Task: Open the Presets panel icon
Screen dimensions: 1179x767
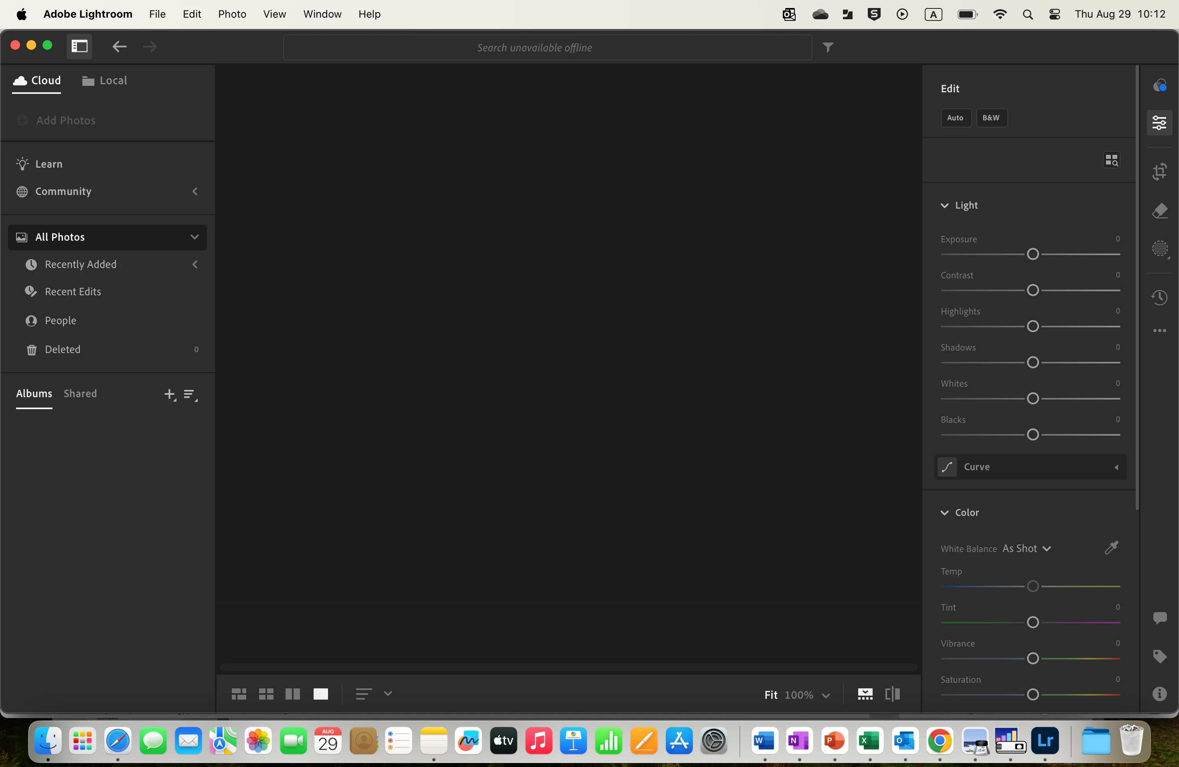Action: [x=1159, y=85]
